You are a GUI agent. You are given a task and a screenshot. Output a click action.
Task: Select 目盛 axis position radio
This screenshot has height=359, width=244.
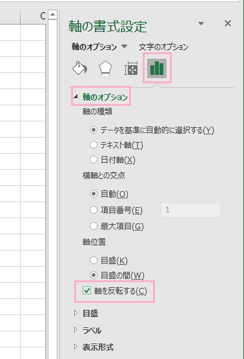pos(94,260)
